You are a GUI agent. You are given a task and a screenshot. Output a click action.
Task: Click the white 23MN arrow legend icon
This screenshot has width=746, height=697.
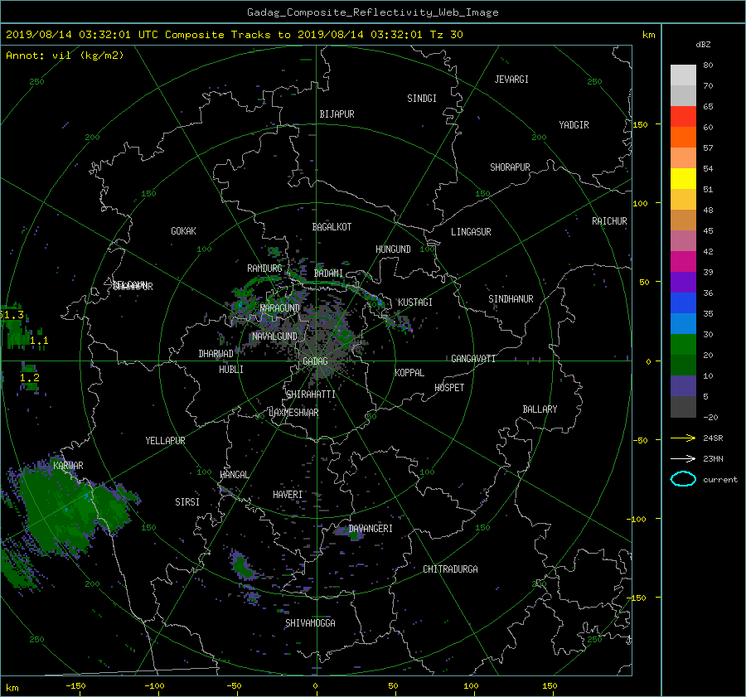[683, 458]
